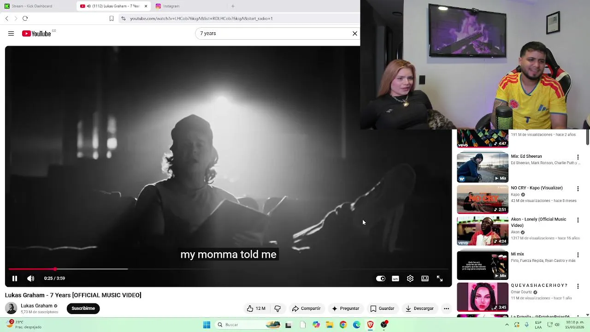Dislike the video with thumbs down
The height and width of the screenshot is (332, 590).
coord(277,308)
